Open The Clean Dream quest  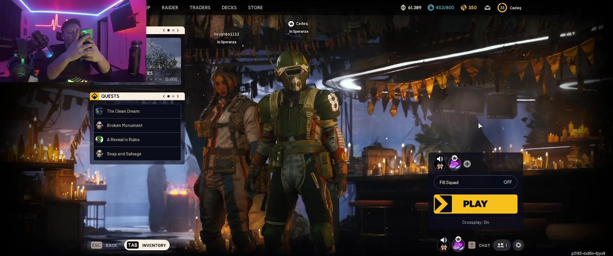137,111
